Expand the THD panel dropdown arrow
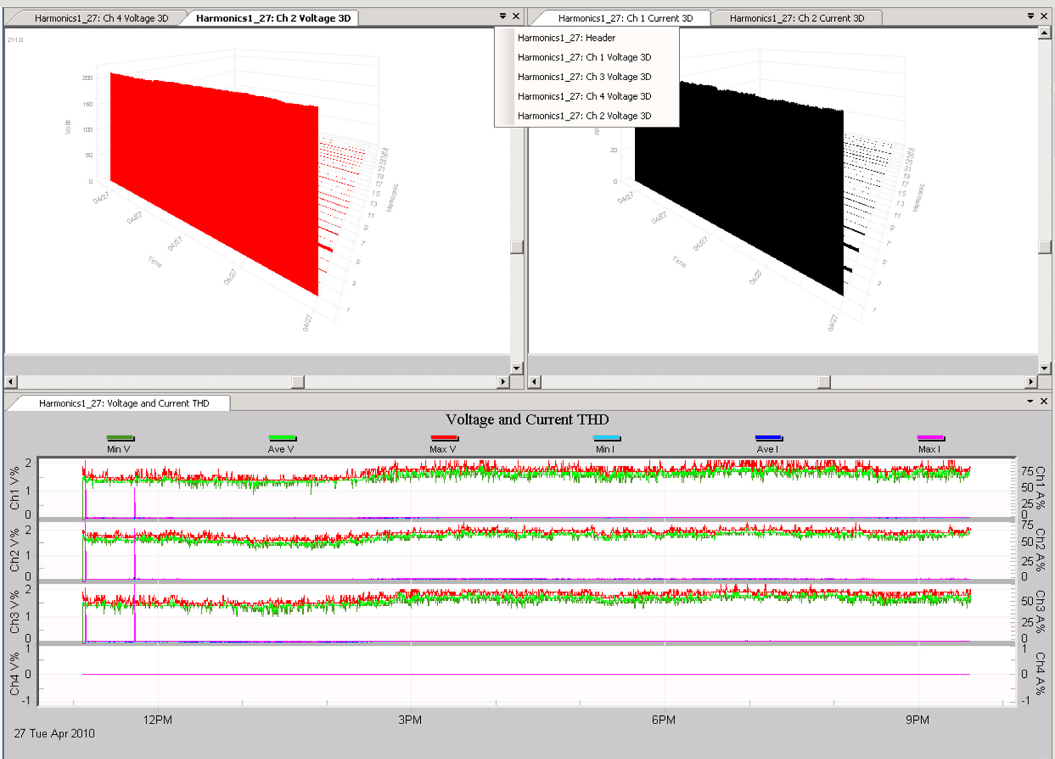The width and height of the screenshot is (1055, 759). (1031, 401)
